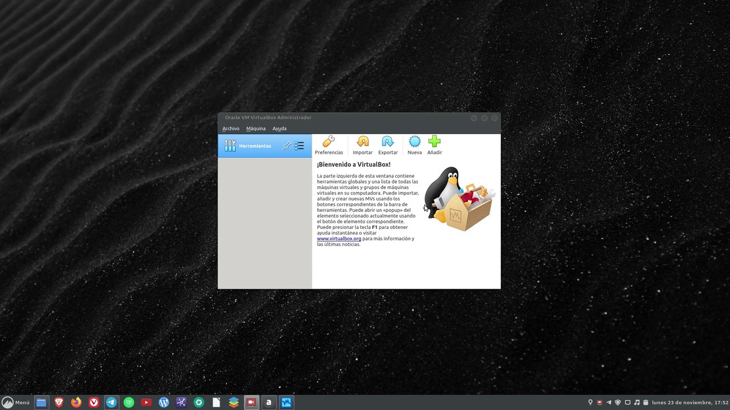Click the Telegram tray icon
This screenshot has width=730, height=410.
(x=609, y=403)
